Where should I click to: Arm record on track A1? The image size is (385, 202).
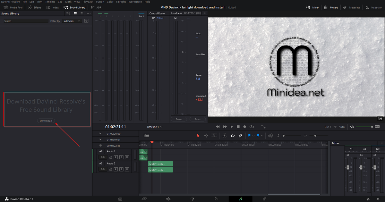(x=116, y=157)
